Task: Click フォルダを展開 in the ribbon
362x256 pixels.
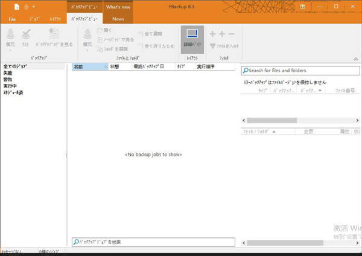Action: point(113,49)
